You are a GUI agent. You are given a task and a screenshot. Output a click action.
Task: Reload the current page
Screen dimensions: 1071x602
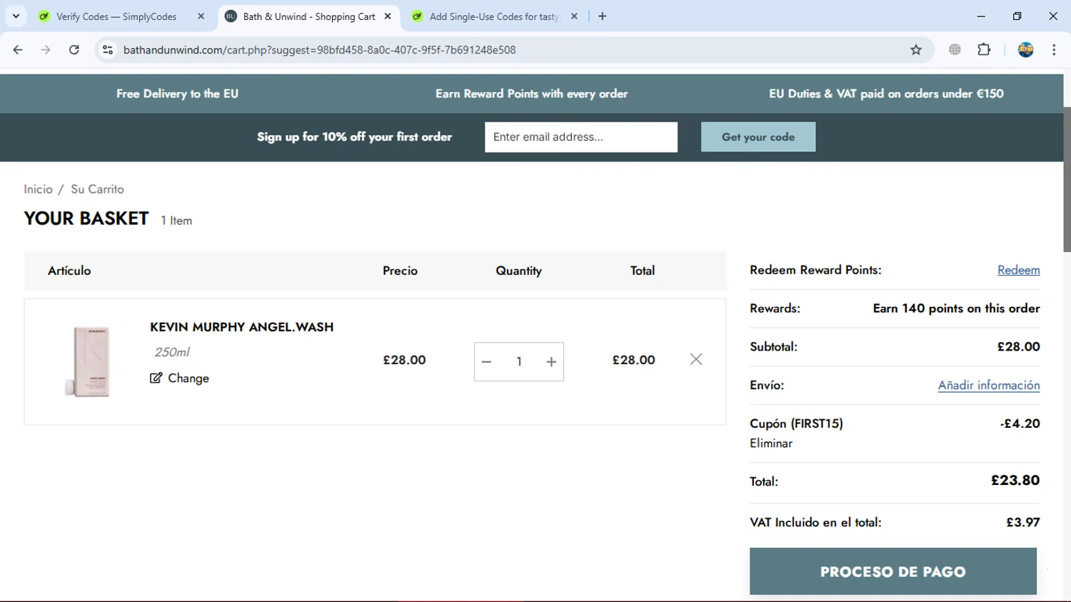click(74, 49)
